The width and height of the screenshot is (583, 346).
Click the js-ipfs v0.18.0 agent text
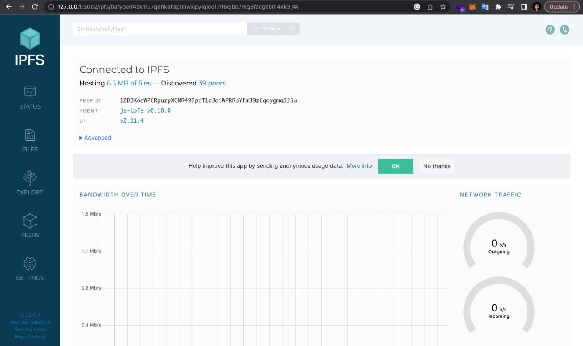pos(145,110)
